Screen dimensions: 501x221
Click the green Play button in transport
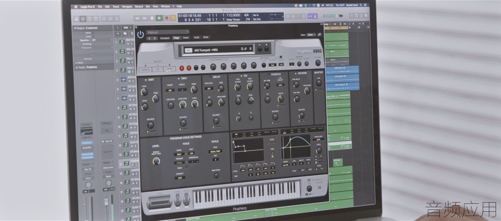159,18
